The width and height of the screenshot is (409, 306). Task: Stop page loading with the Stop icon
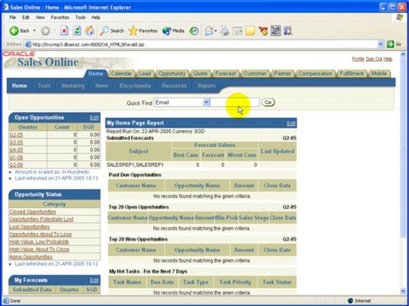tap(64, 31)
